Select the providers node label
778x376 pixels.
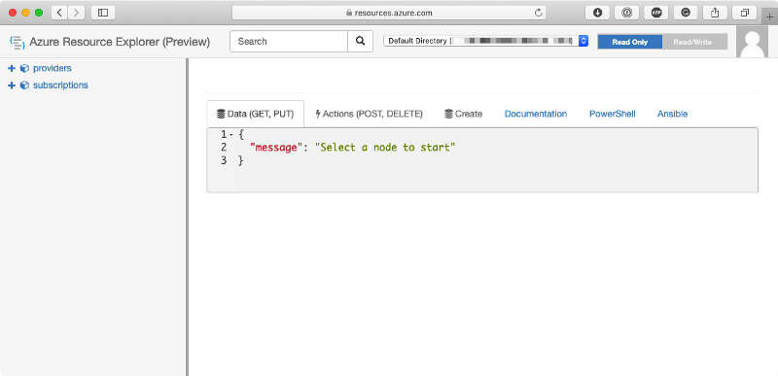tap(53, 68)
